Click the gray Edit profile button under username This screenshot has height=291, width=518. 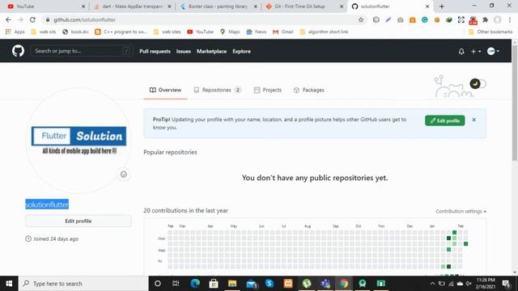[79, 221]
